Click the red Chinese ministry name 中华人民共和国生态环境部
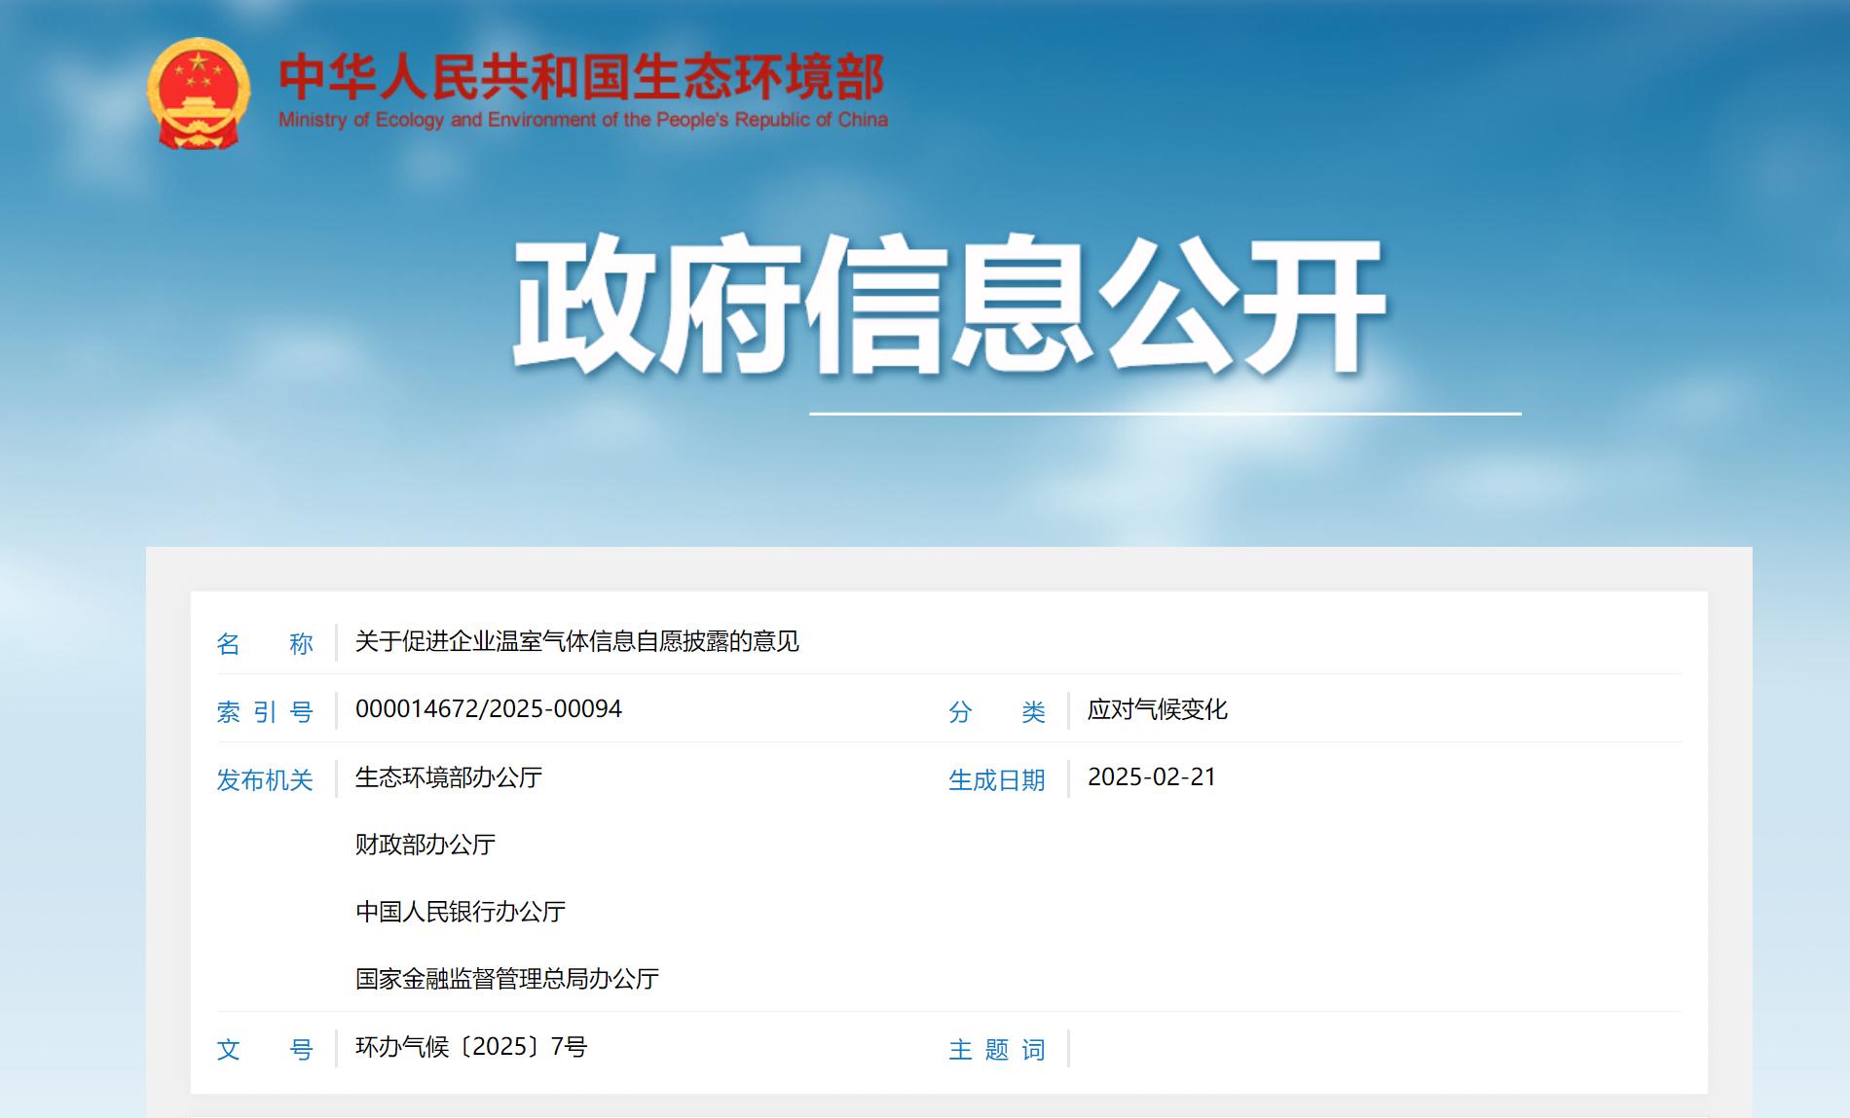Screen dimensions: 1850x1118 (x=581, y=77)
